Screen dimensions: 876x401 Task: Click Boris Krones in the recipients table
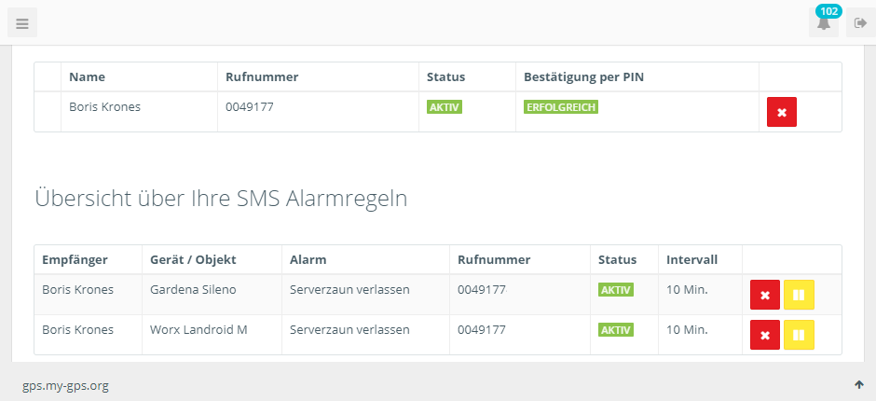(x=105, y=107)
